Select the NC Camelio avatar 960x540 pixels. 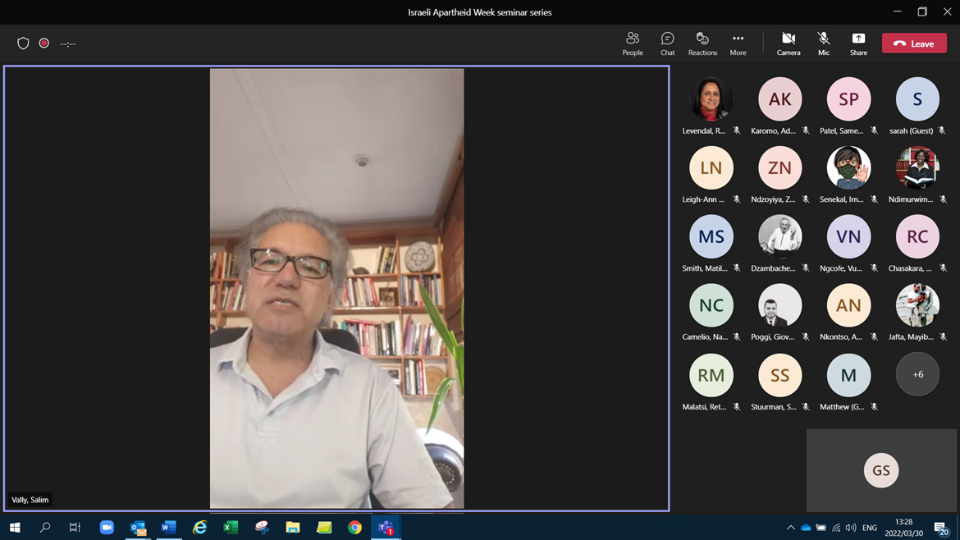711,305
